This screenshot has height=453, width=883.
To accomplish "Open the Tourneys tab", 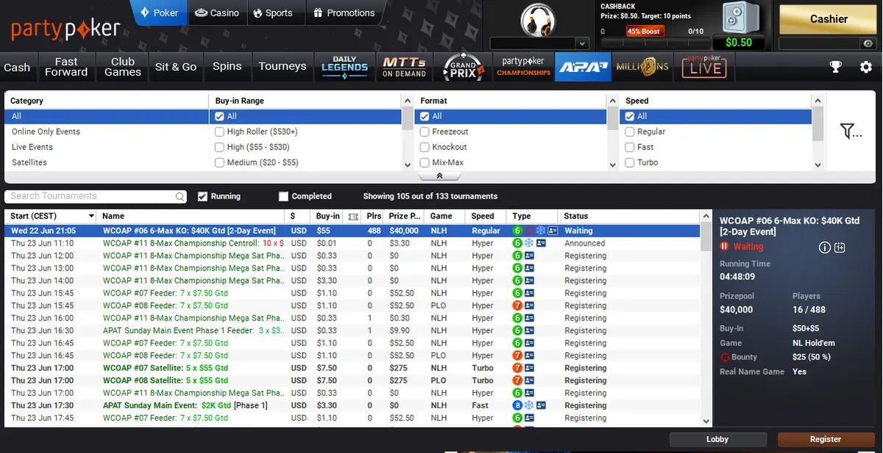I will tap(283, 67).
